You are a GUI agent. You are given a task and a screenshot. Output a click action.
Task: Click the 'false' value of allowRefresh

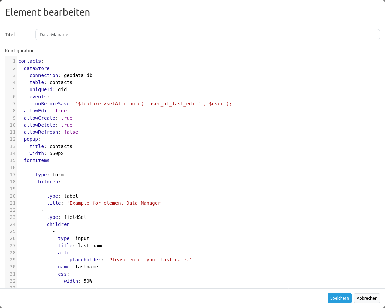click(x=71, y=132)
